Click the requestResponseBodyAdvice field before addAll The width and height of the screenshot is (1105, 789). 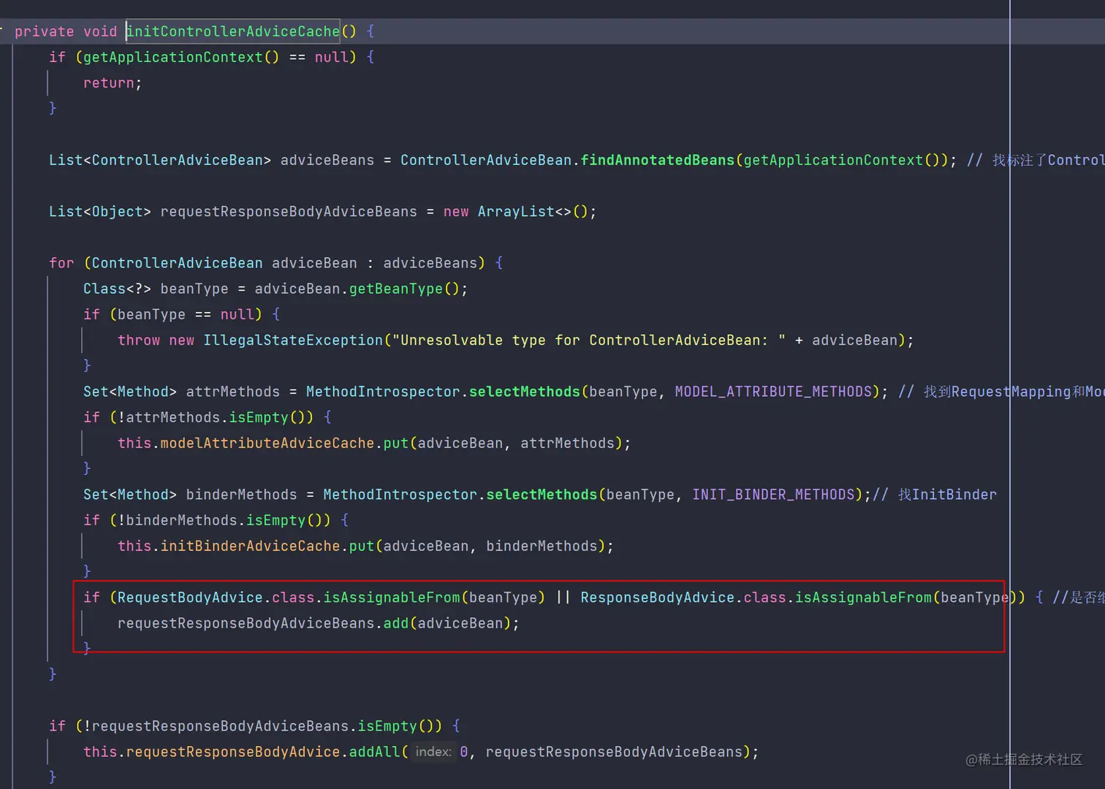(233, 752)
